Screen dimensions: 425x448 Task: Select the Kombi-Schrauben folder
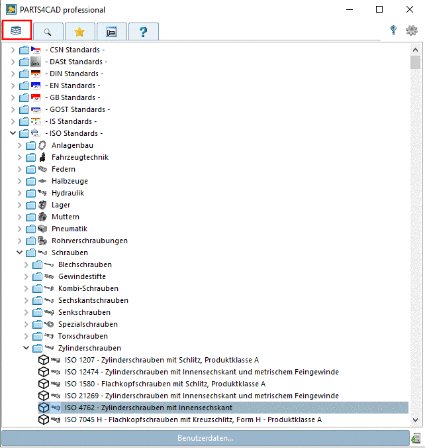click(88, 288)
